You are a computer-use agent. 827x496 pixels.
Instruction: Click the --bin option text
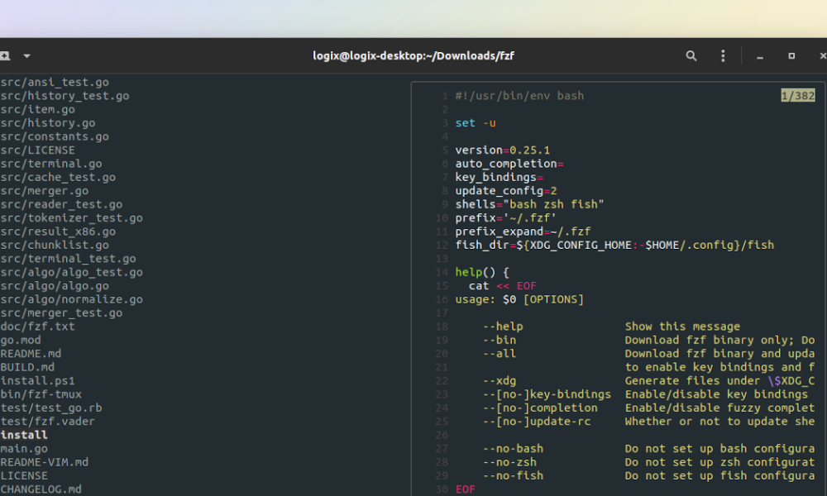click(500, 341)
